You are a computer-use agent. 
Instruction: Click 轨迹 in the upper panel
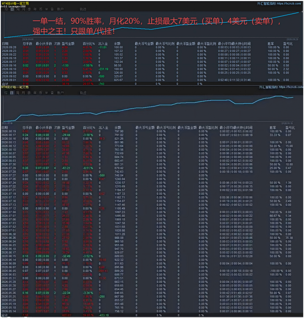click(x=83, y=9)
